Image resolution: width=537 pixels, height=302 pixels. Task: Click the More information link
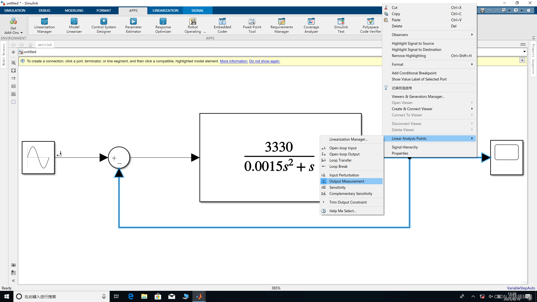coord(234,61)
